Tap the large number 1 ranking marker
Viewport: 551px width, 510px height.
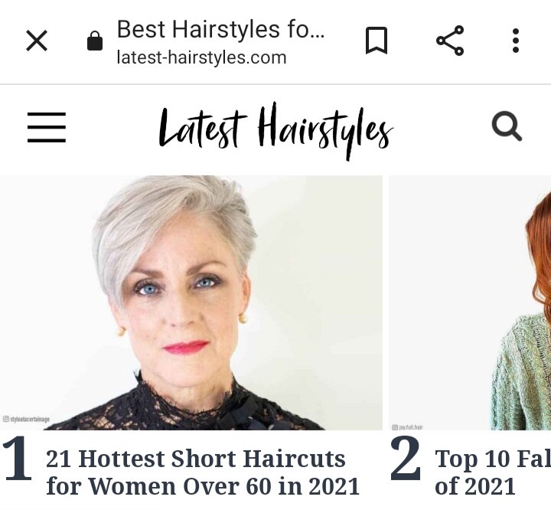pos(17,458)
